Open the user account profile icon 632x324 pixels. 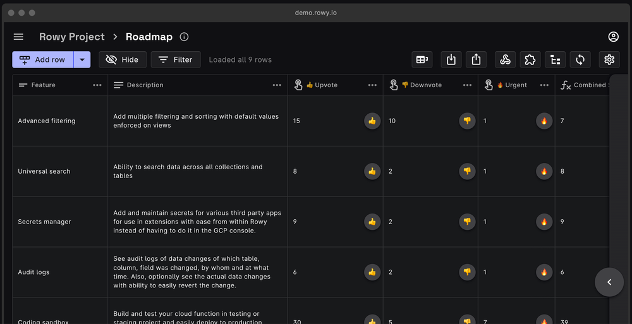[x=613, y=37]
